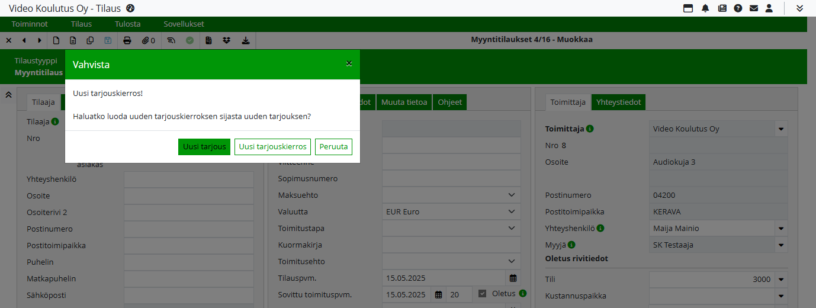The height and width of the screenshot is (308, 816).
Task: Toggle the Oletus checkbox
Action: pos(483,293)
